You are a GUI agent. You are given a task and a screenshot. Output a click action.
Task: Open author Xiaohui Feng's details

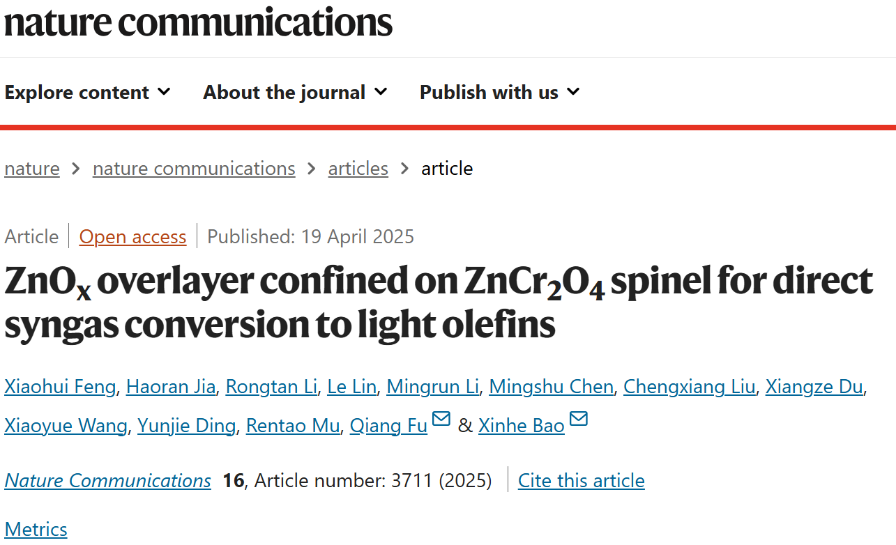coord(60,387)
